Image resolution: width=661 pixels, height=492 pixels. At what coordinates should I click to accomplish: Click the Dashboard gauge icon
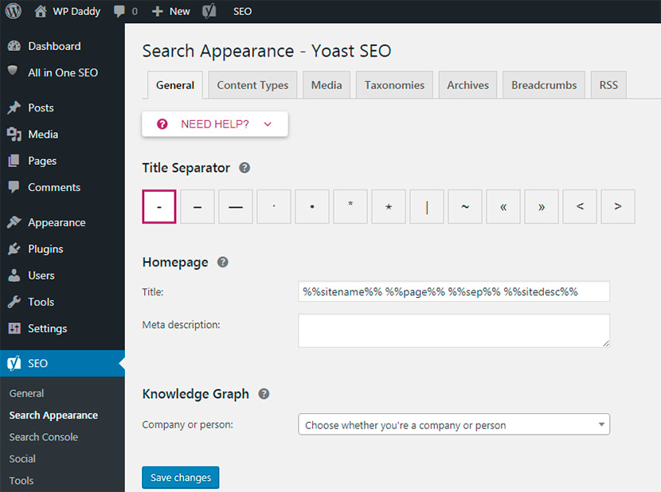14,46
